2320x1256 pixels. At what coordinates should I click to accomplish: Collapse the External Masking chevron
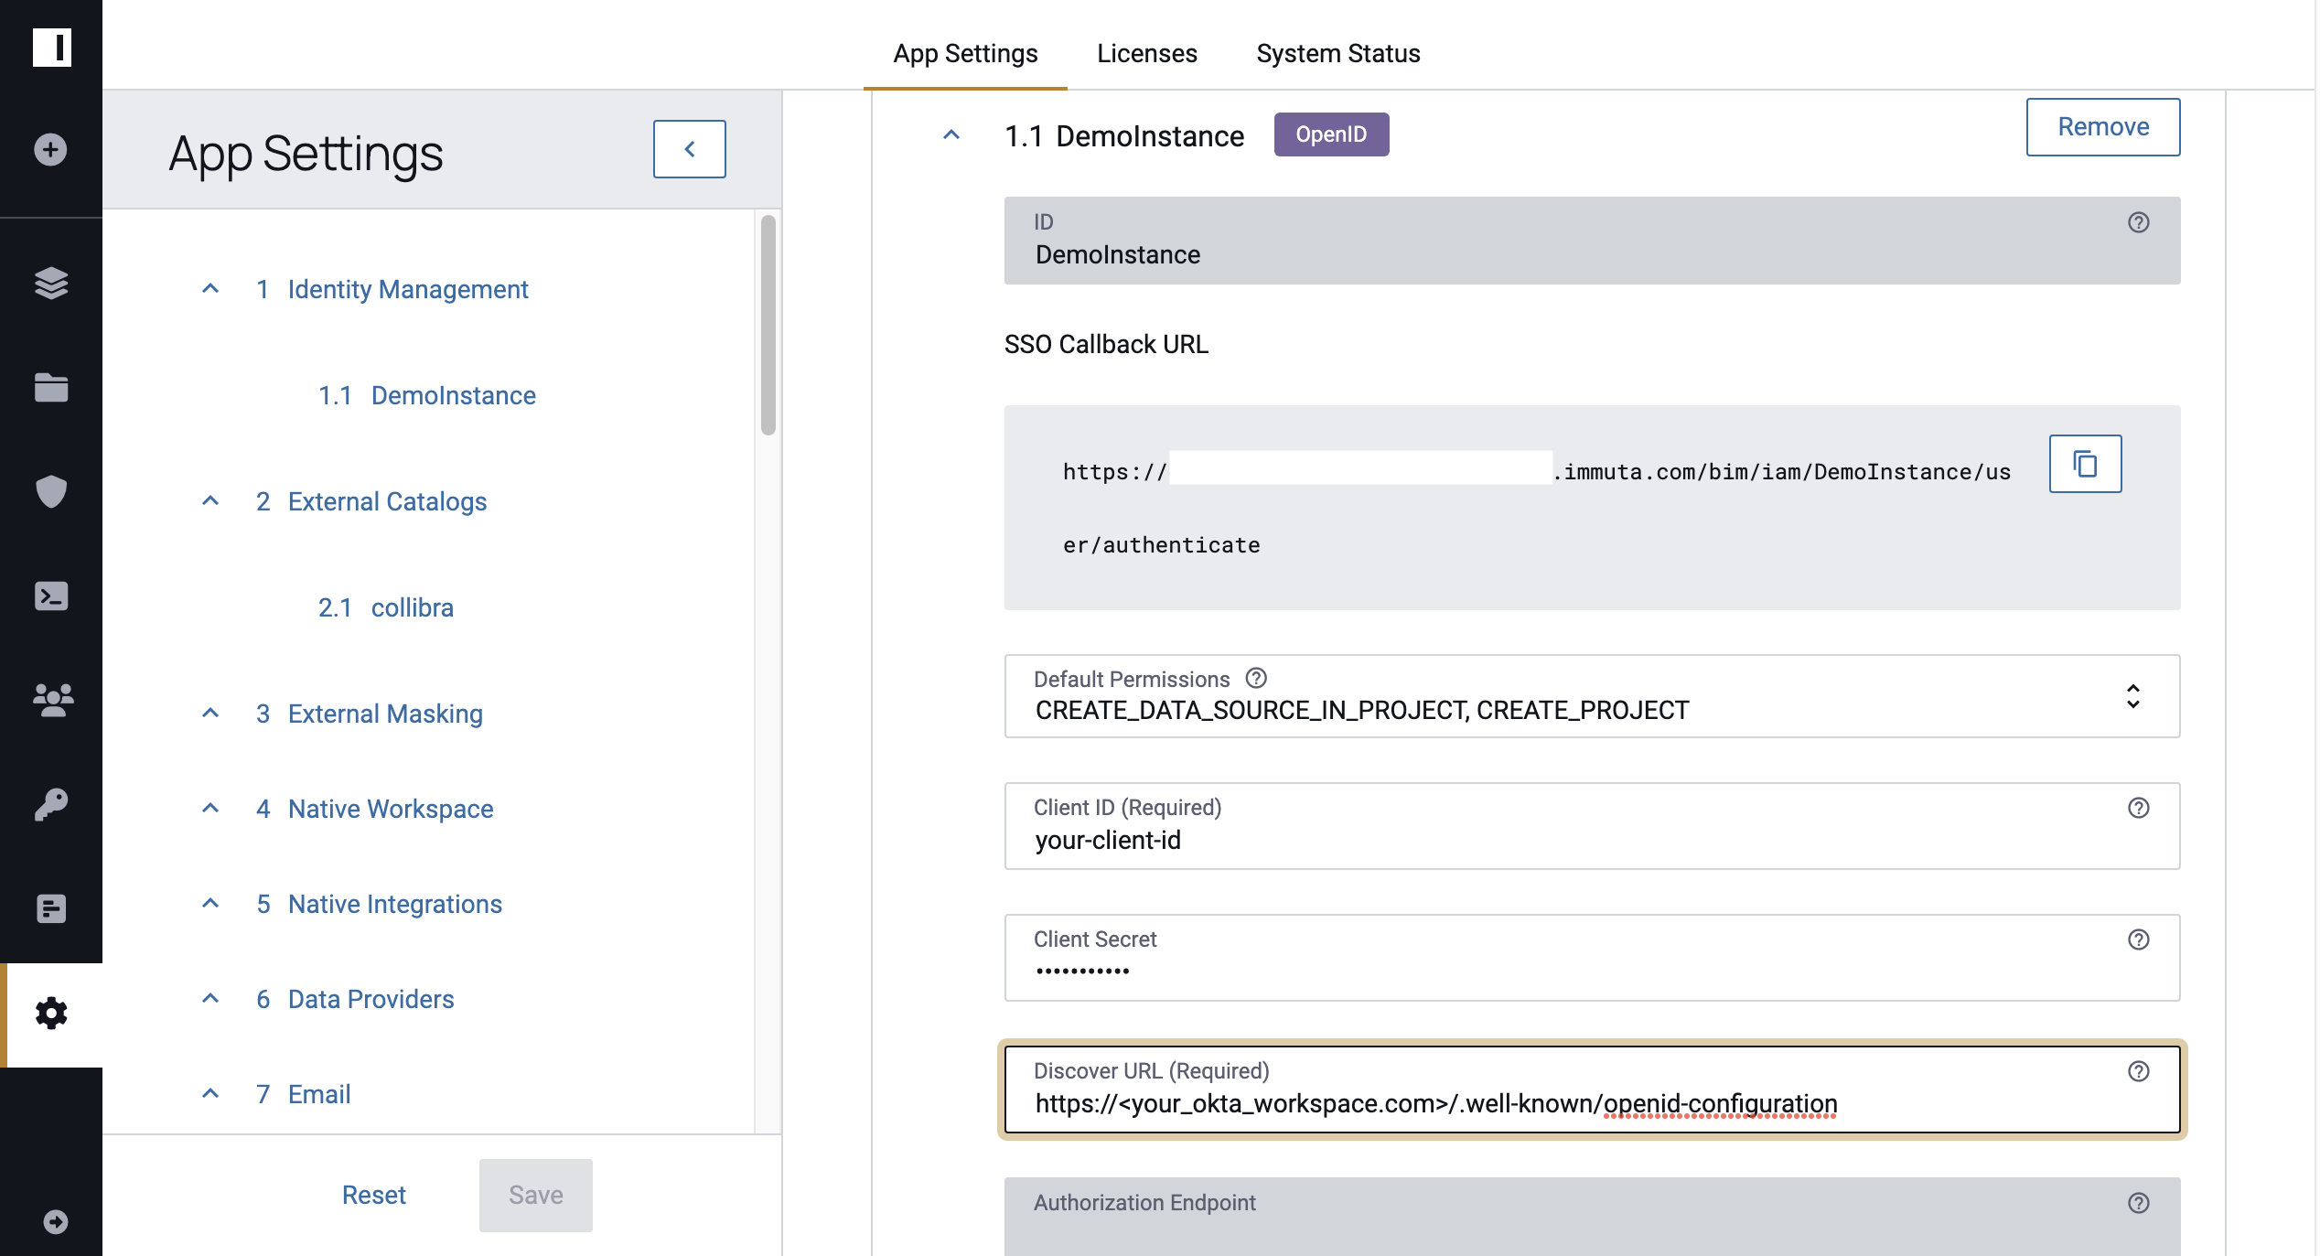[x=210, y=714]
